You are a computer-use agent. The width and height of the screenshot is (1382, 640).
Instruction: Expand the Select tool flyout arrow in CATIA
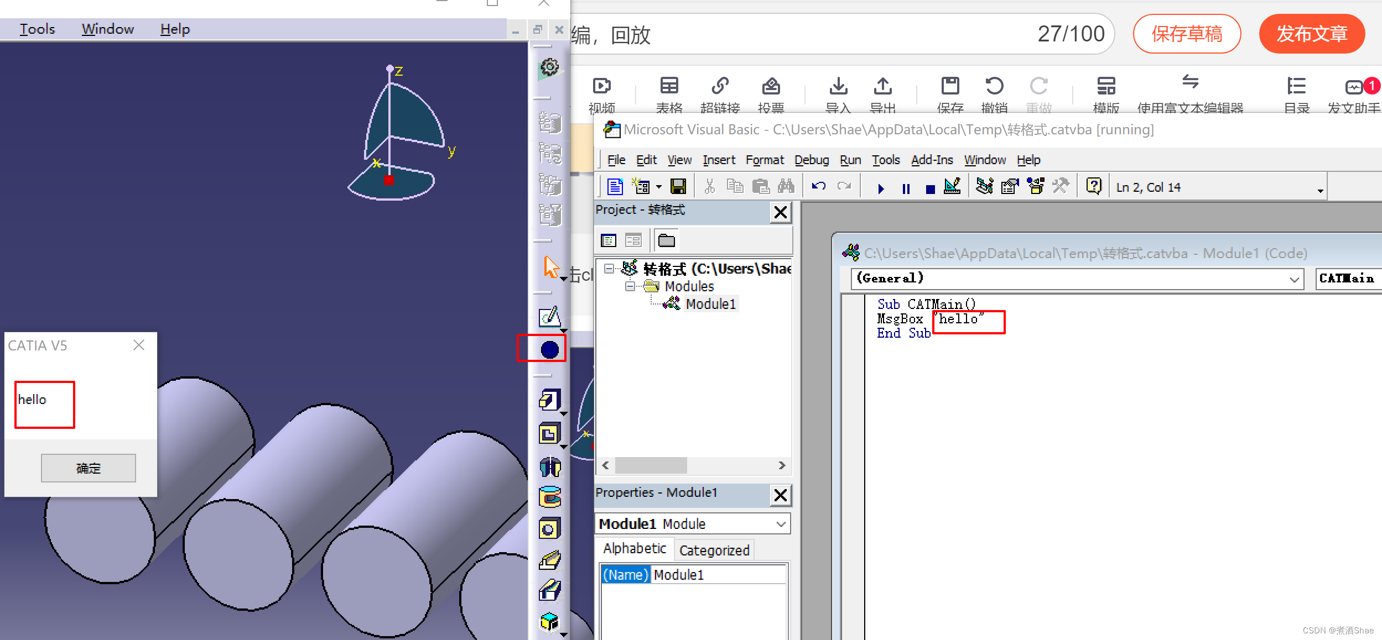pyautogui.click(x=563, y=279)
